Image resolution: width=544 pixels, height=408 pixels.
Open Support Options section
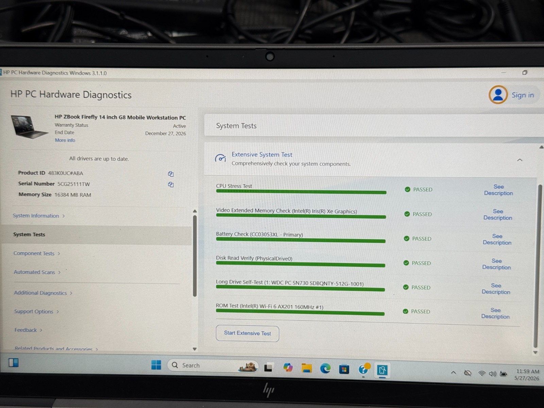(36, 311)
